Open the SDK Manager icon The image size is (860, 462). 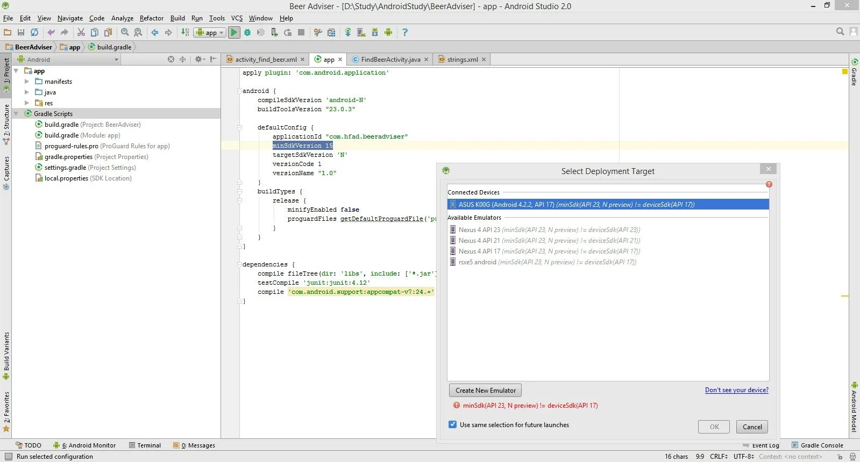[x=375, y=32]
